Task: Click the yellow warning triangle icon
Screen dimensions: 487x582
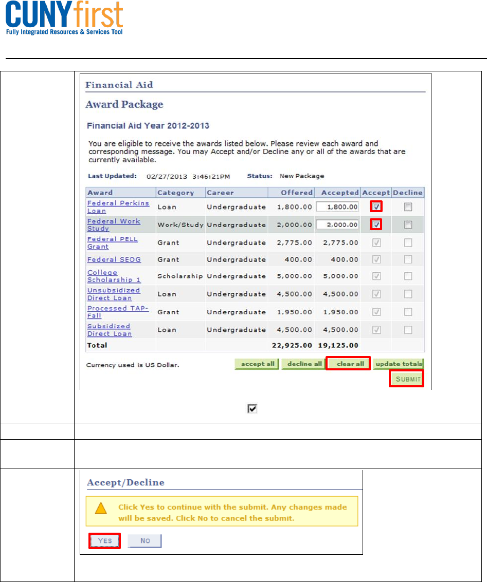Action: click(101, 508)
